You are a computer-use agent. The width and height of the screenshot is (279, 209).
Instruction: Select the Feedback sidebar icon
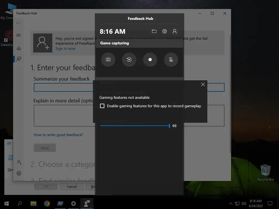click(19, 59)
